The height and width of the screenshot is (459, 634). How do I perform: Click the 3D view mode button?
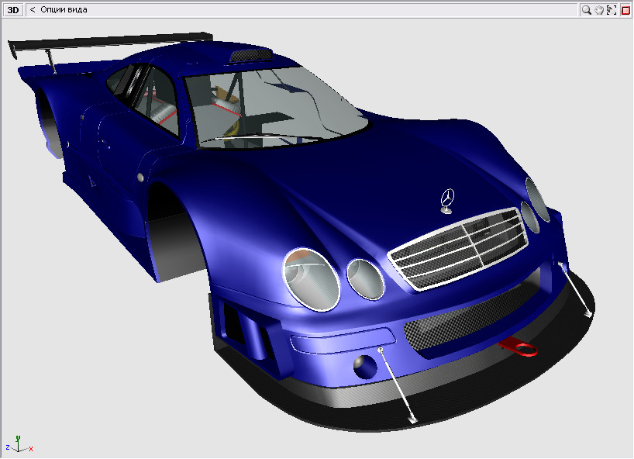click(12, 10)
